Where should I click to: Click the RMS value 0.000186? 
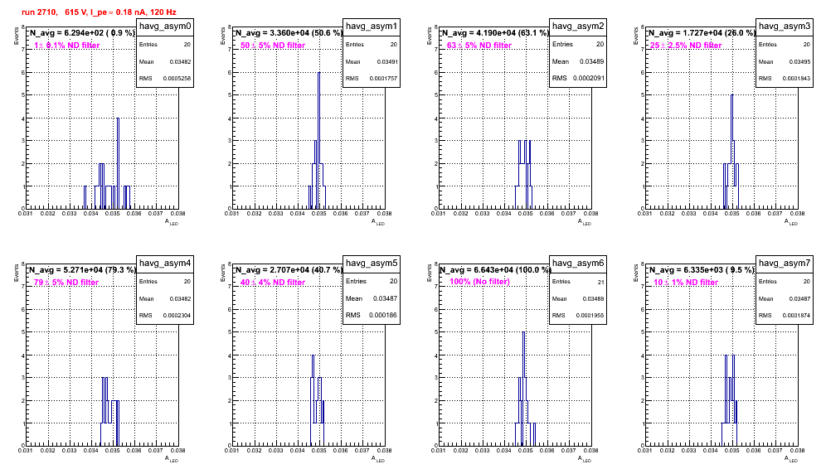tap(383, 315)
